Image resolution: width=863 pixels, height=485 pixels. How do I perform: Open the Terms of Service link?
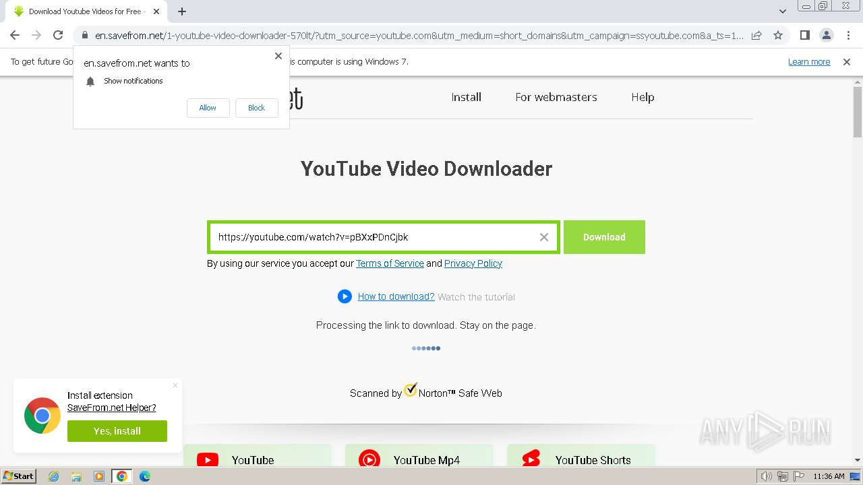tap(390, 263)
